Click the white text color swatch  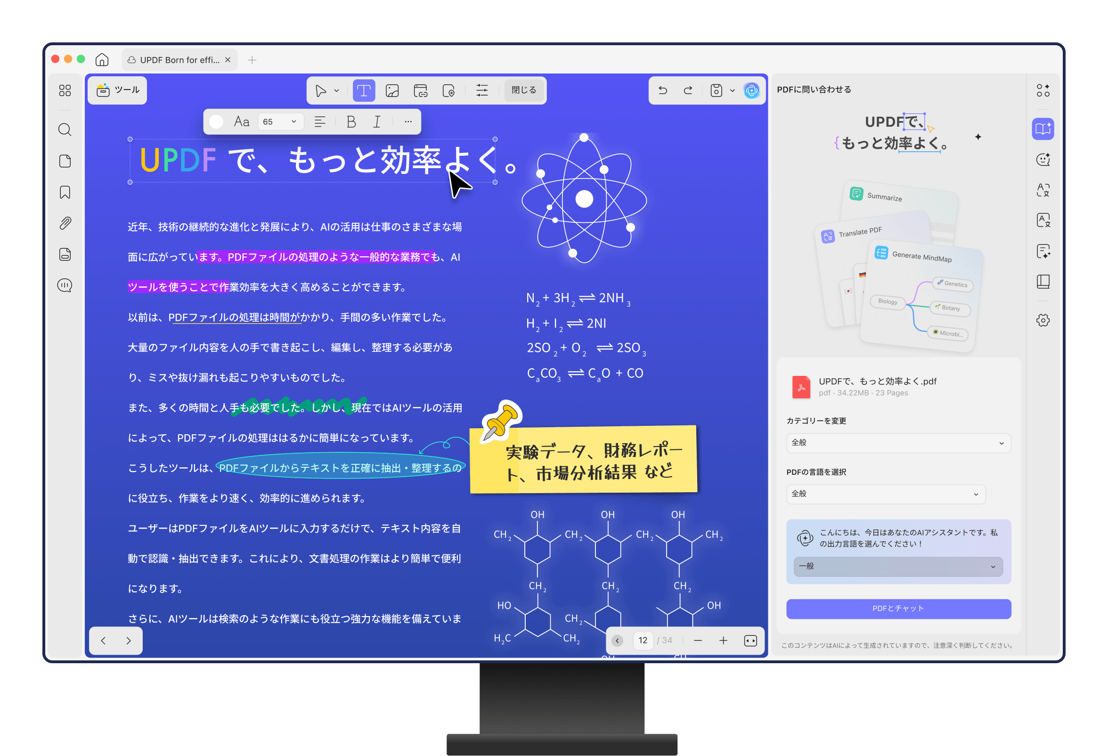216,122
